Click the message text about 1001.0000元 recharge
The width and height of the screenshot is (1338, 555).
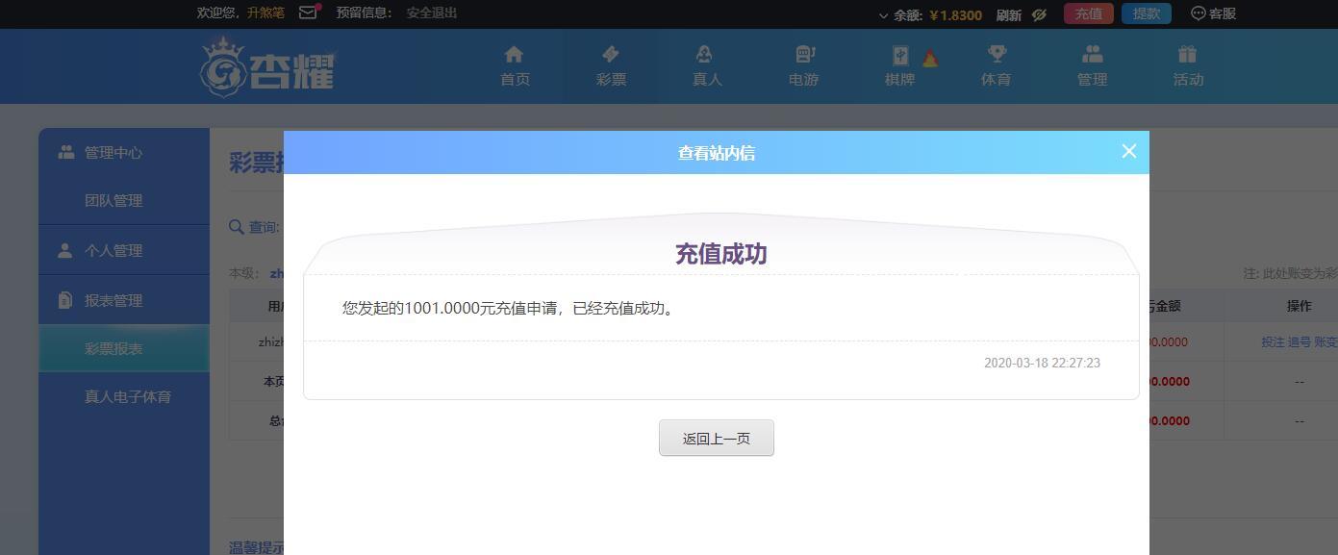pyautogui.click(x=511, y=308)
